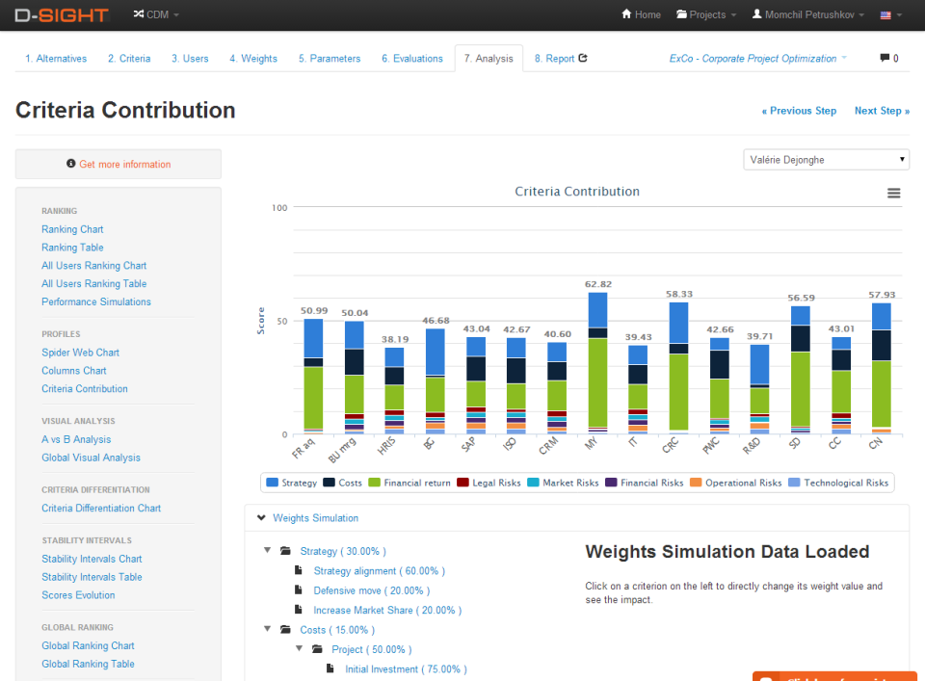Viewport: 925px width, 681px height.
Task: Switch to the 4. Weights tab
Action: 253,58
